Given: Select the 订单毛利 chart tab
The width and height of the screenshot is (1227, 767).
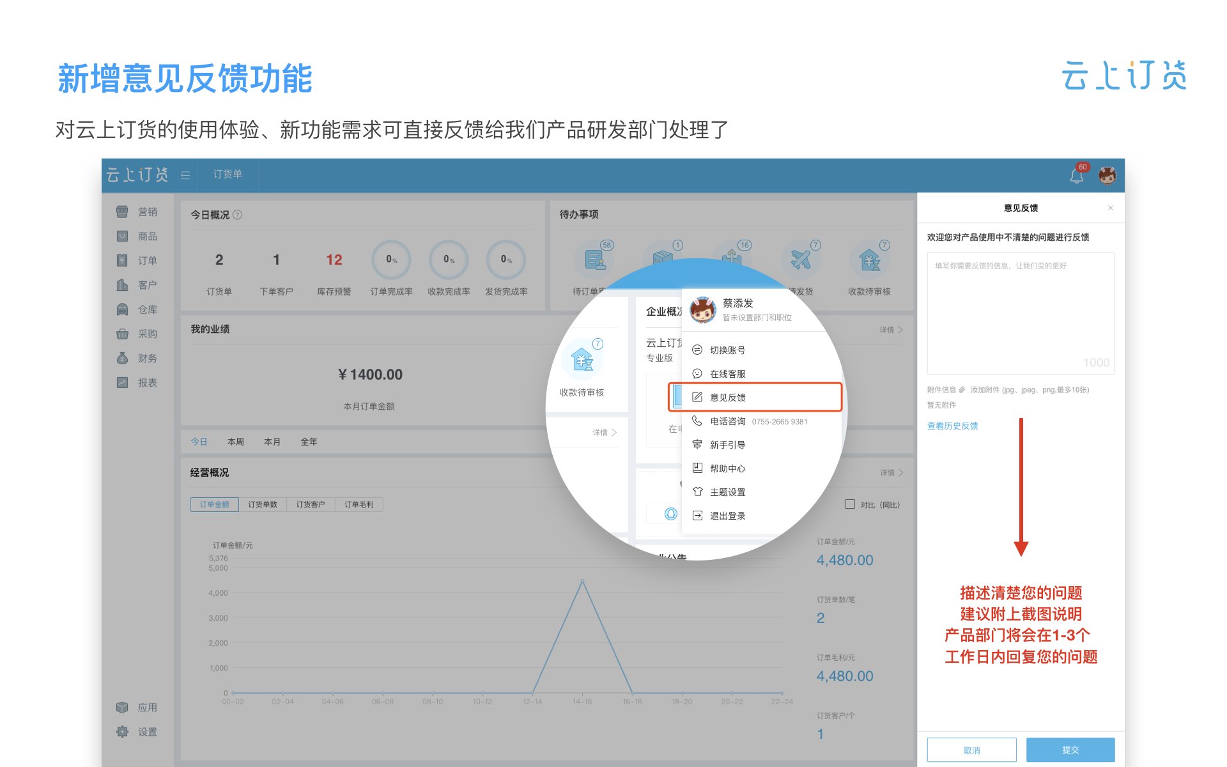Looking at the screenshot, I should (x=359, y=504).
